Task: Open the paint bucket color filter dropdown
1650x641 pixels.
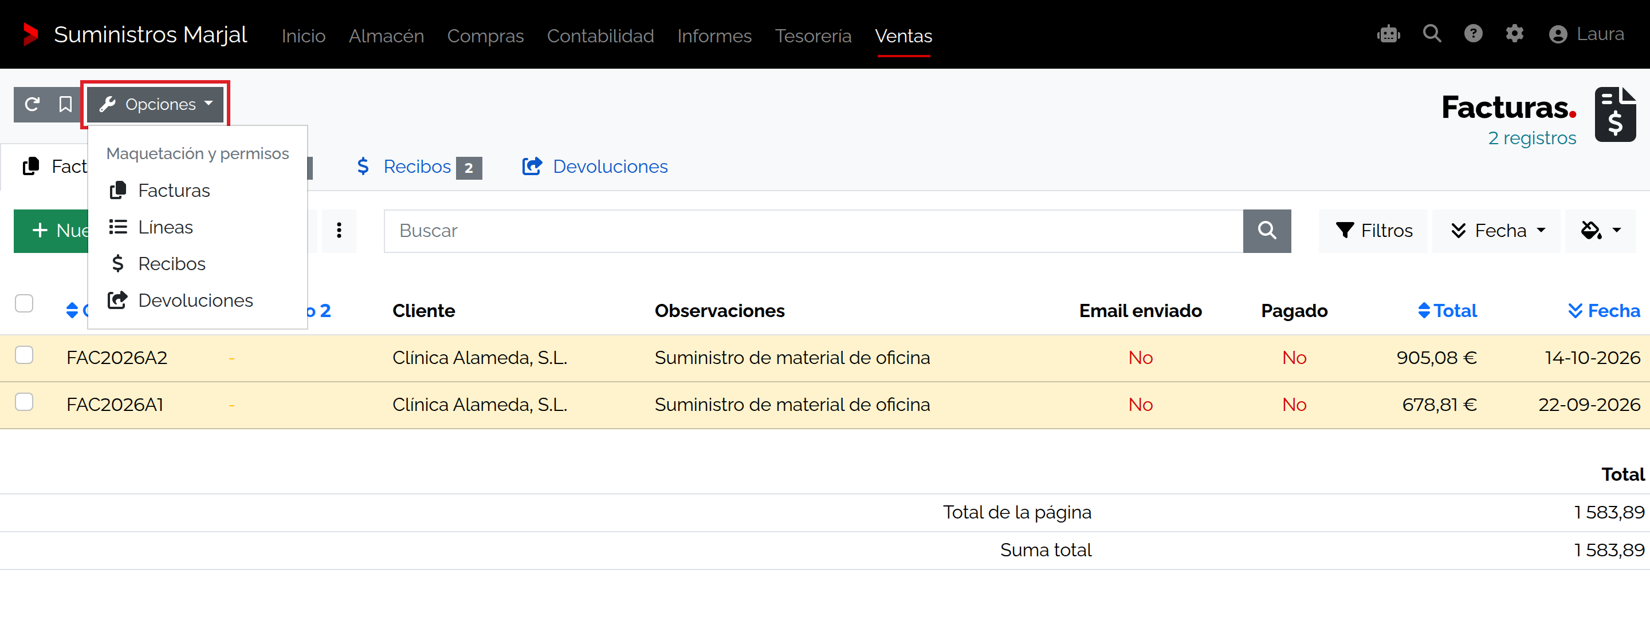Action: (1600, 230)
